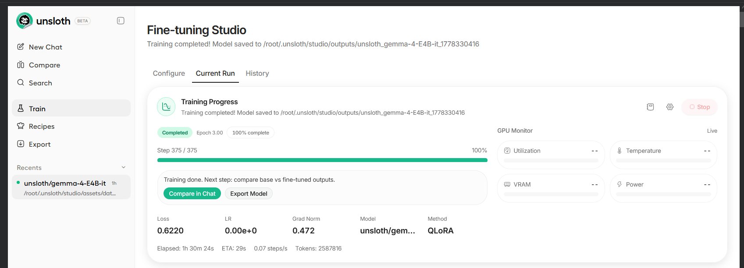Viewport: 744px width, 268px height.
Task: Click the Recipes chef hat icon
Action: point(21,126)
